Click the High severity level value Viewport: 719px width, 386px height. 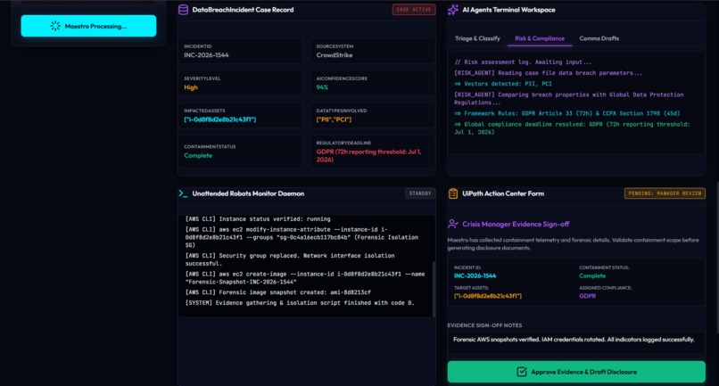(191, 87)
